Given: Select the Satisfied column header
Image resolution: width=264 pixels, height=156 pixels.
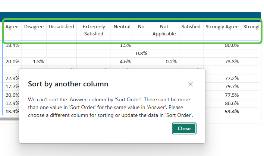Looking at the screenshot, I should [191, 27].
